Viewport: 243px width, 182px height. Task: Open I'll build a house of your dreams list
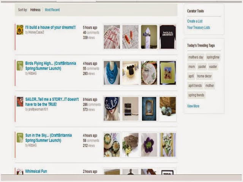50,27
